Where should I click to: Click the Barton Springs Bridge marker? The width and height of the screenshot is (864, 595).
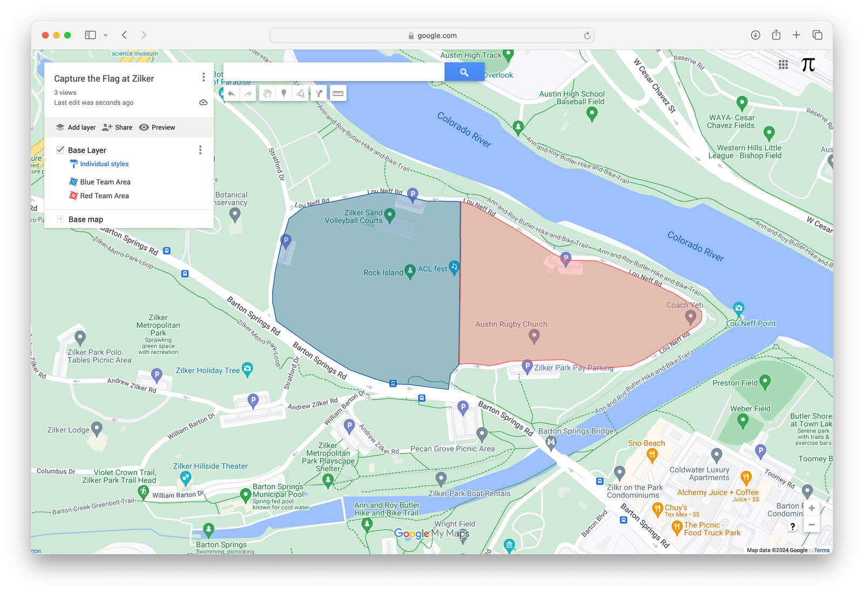click(x=551, y=443)
